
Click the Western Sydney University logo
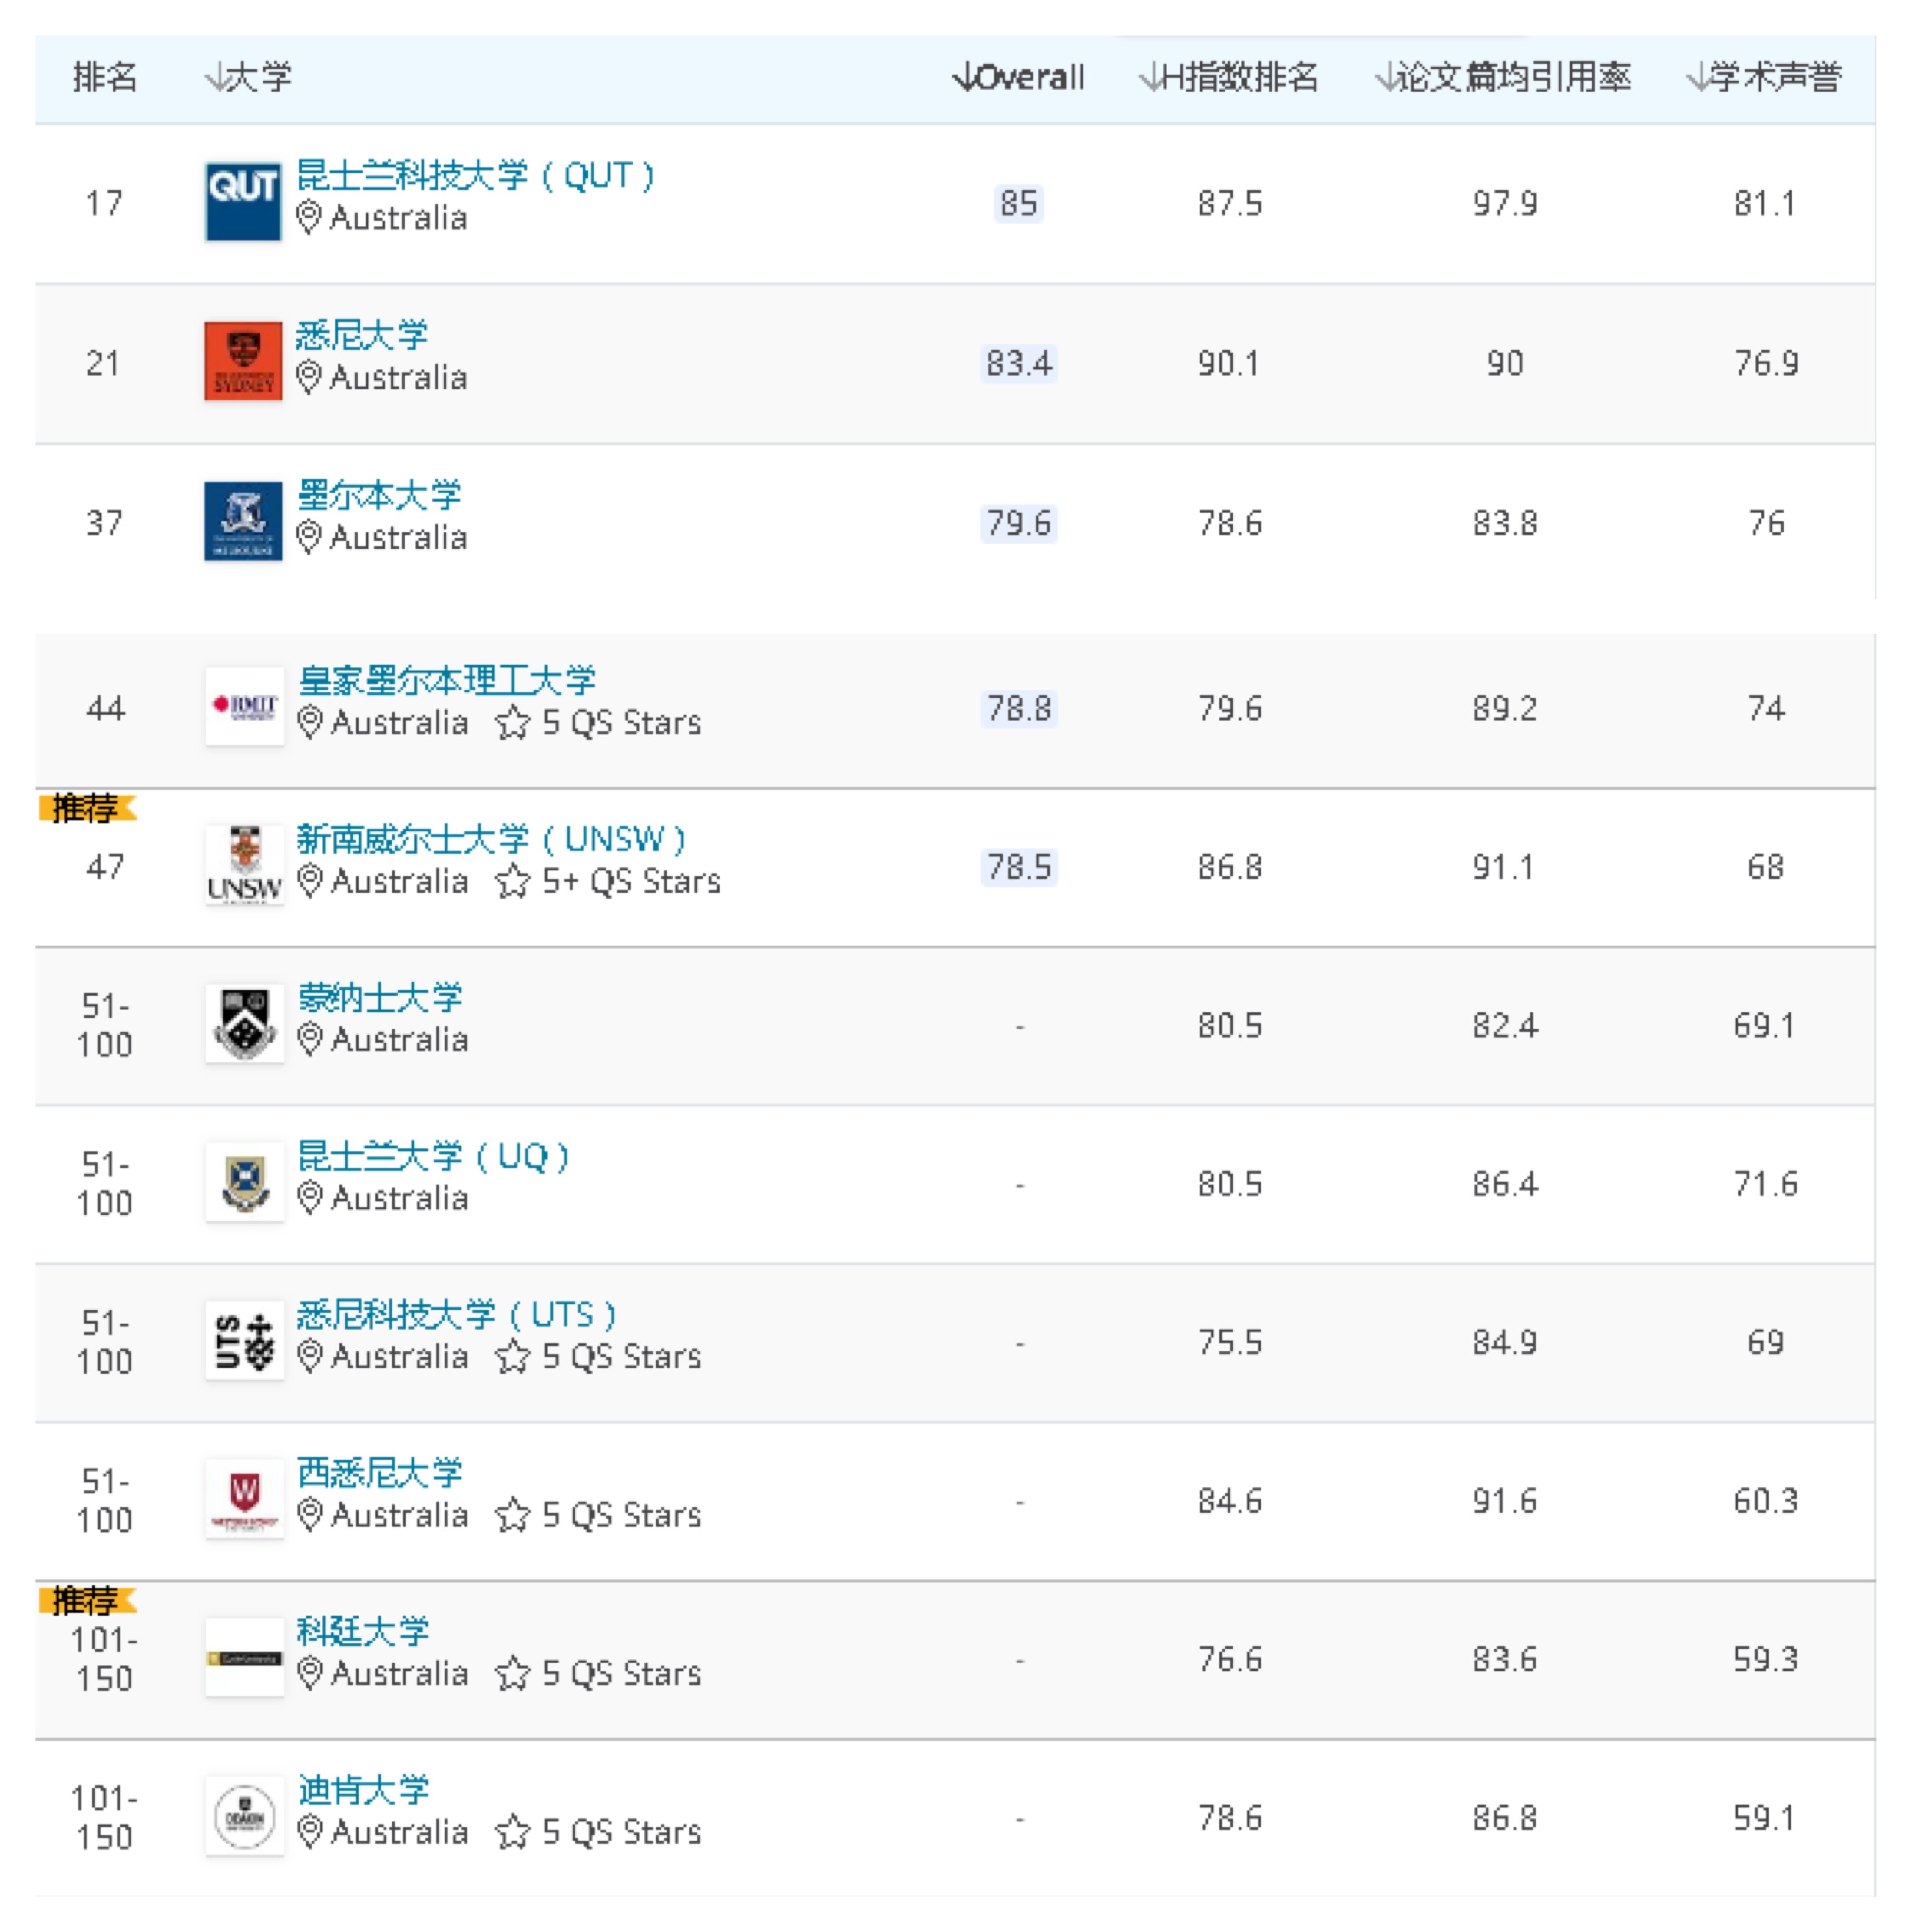[244, 1499]
